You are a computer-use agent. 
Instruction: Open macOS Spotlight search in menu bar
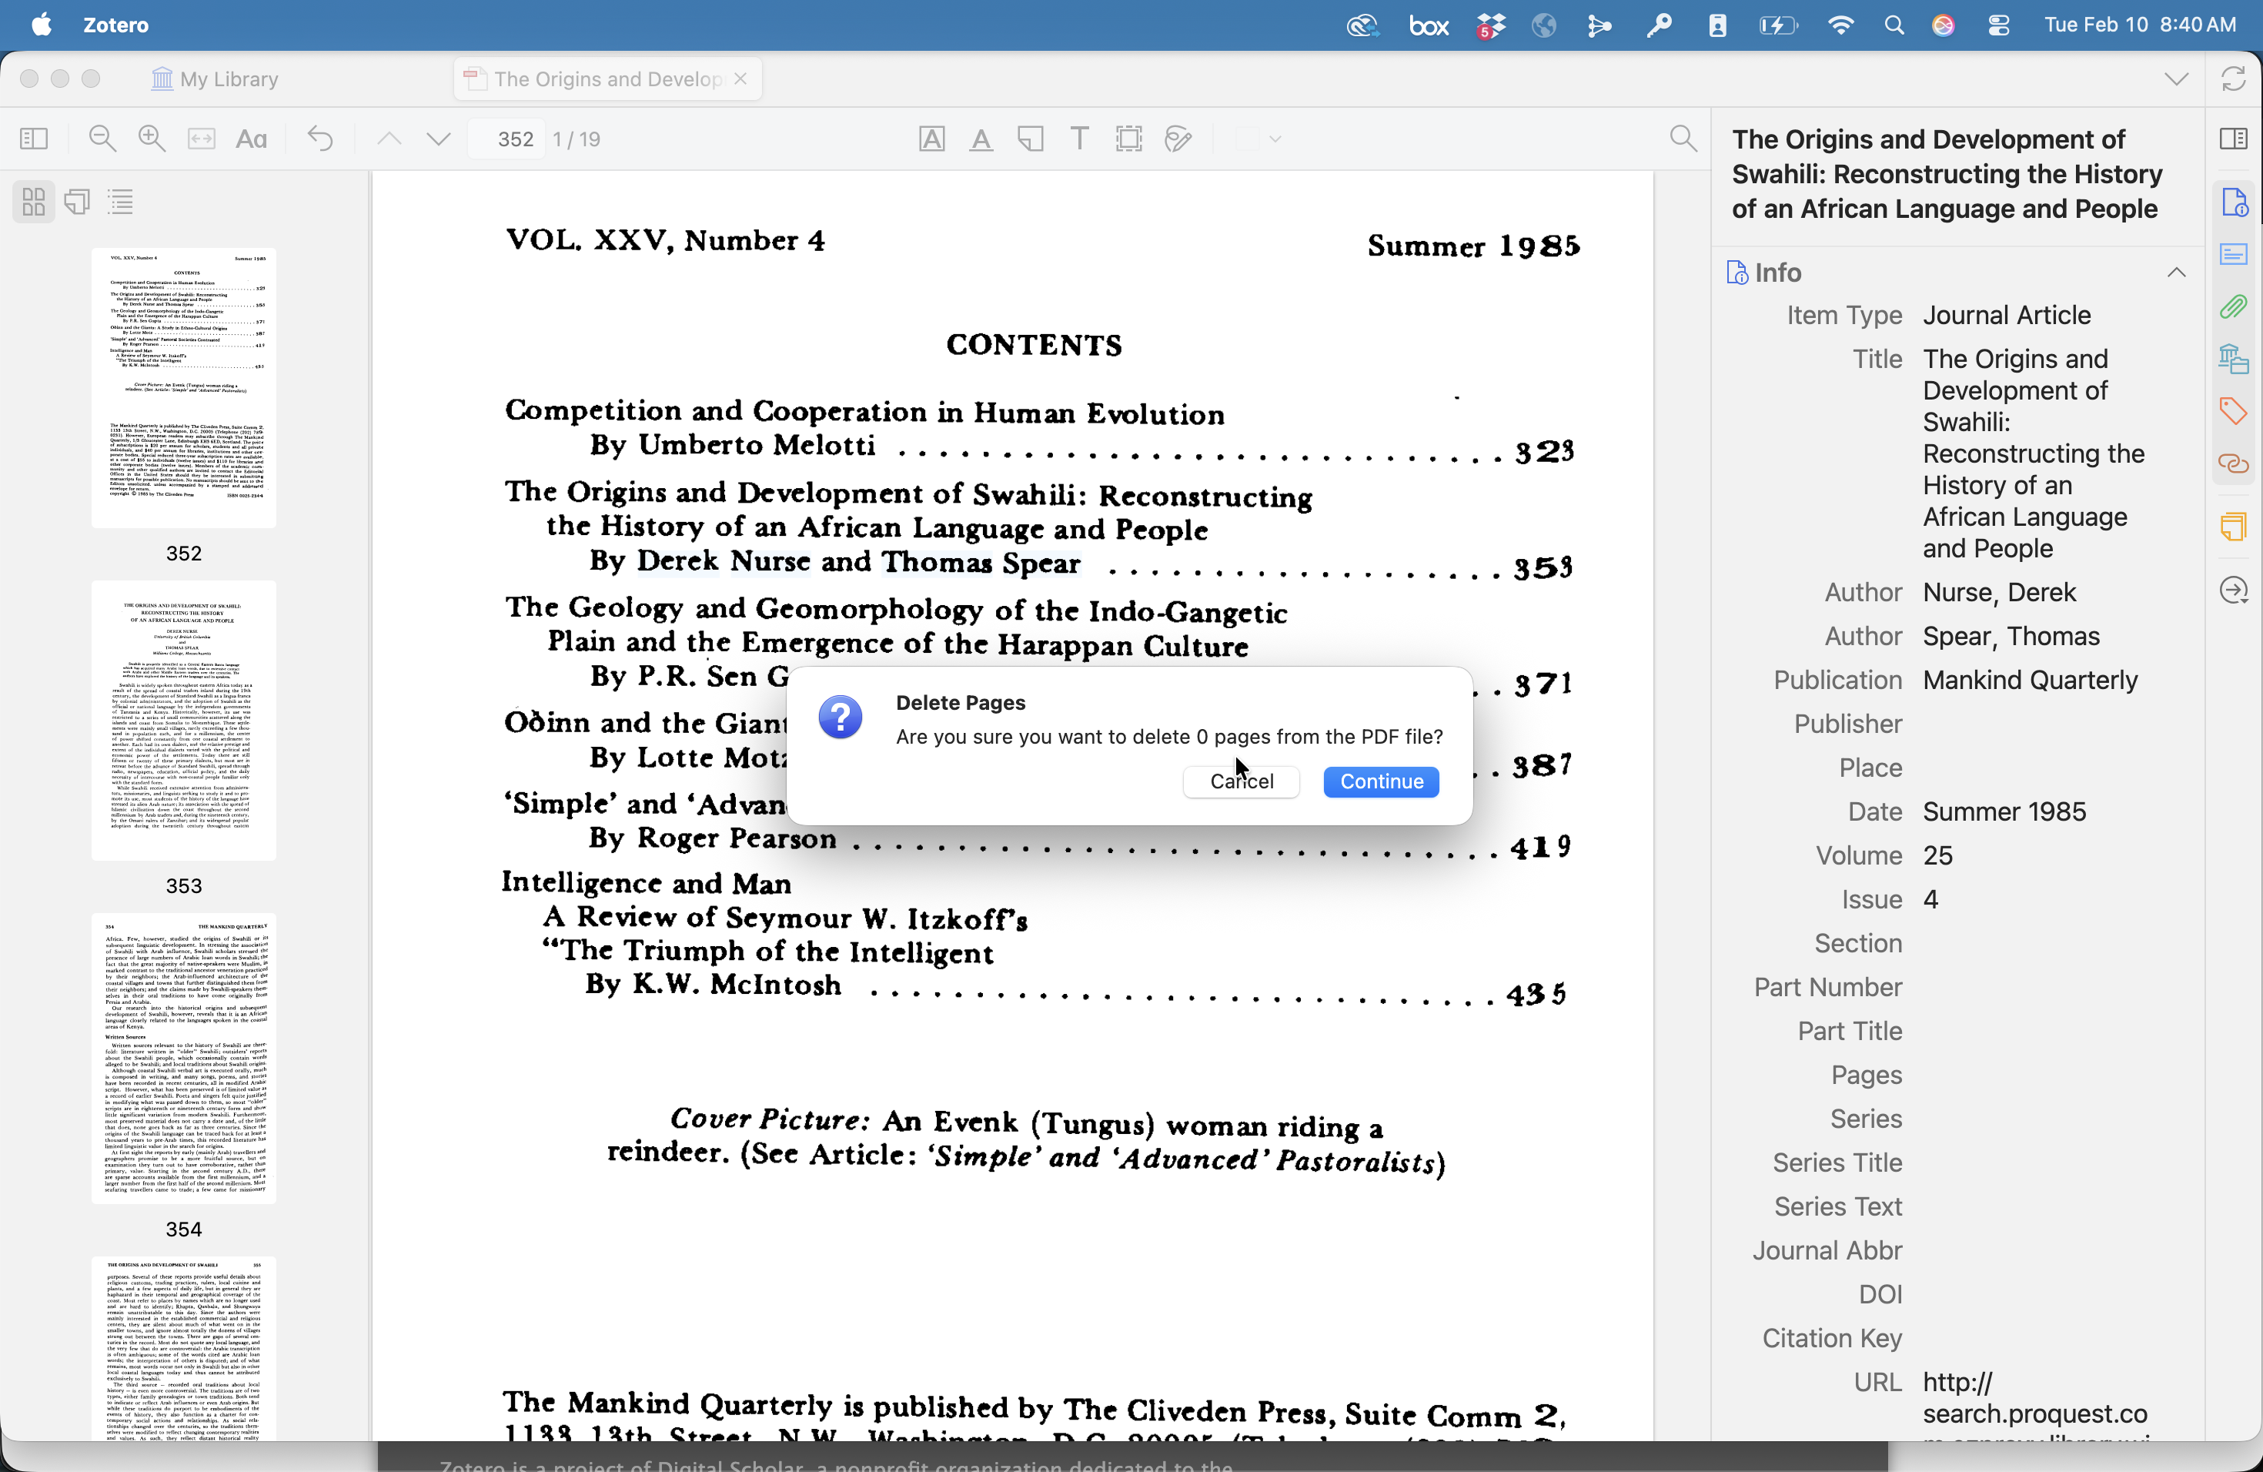coord(1893,25)
